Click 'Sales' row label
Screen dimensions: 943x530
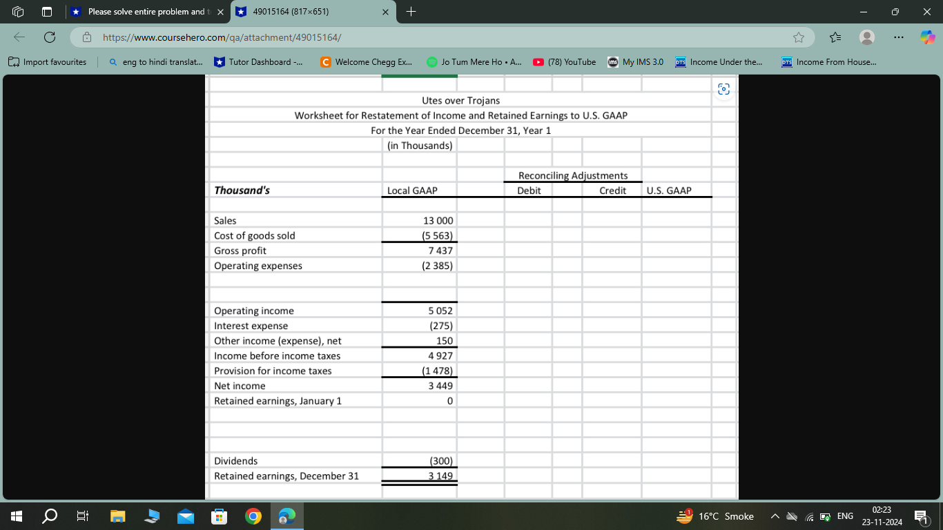(x=225, y=221)
